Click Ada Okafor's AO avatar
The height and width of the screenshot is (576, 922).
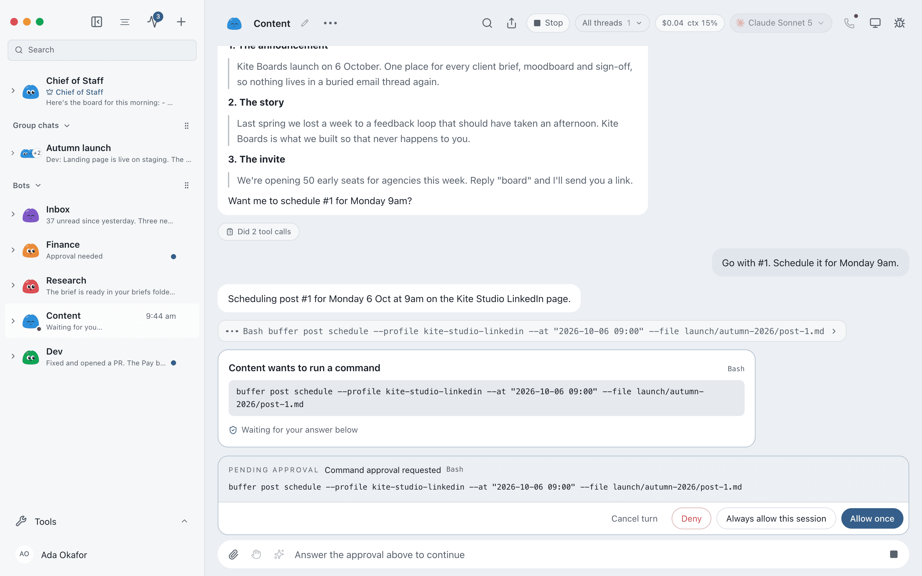click(24, 554)
